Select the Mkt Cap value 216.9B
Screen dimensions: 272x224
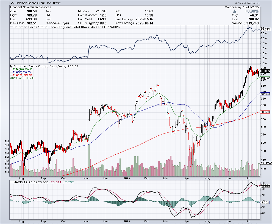(101, 11)
